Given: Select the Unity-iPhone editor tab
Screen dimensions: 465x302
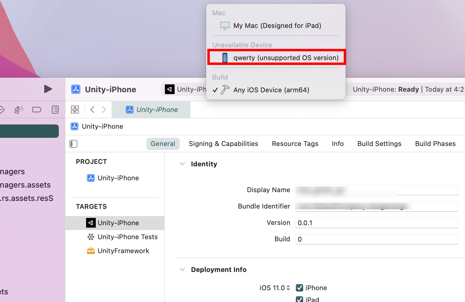Looking at the screenshot, I should click(x=151, y=110).
